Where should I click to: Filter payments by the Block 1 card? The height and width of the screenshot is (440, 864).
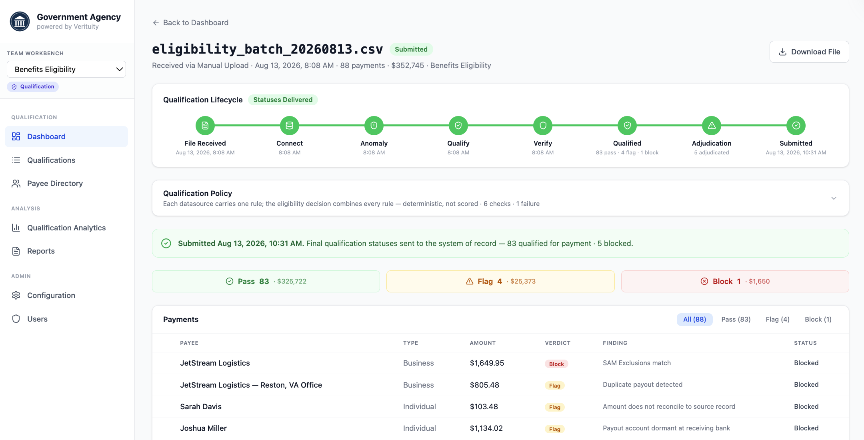pyautogui.click(x=735, y=281)
